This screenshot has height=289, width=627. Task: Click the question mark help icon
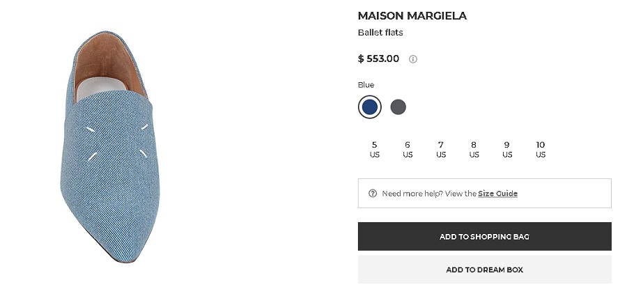(x=373, y=194)
